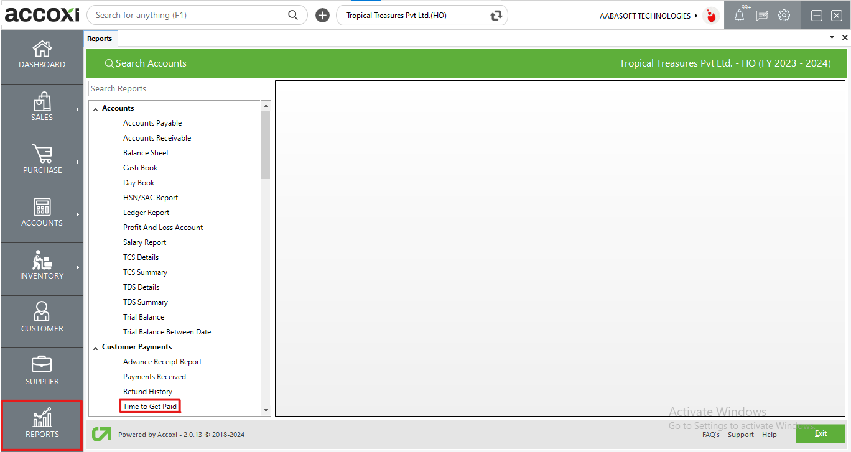
Task: Open the Time to Get Paid report
Action: [150, 407]
